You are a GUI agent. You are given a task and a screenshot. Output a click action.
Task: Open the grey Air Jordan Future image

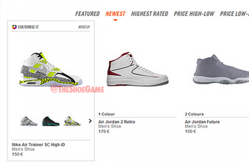[221, 69]
